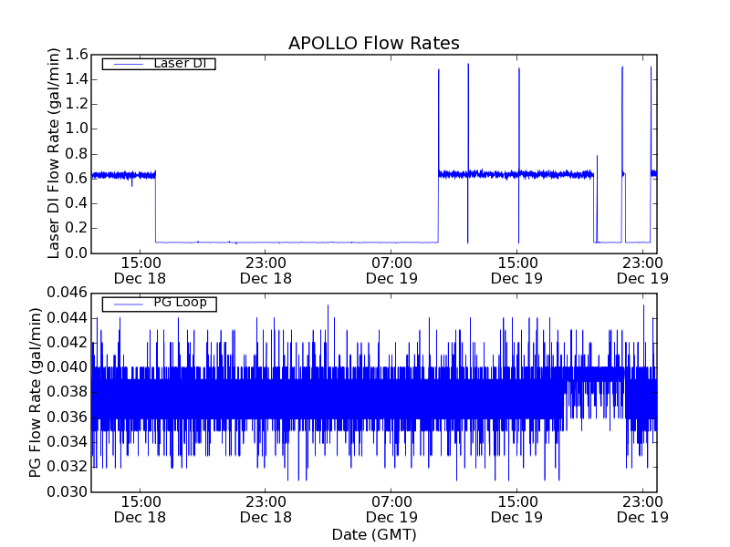The width and height of the screenshot is (730, 547).
Task: Click 23:00 Dec 19 tick under the bottom plot
Action: [643, 508]
